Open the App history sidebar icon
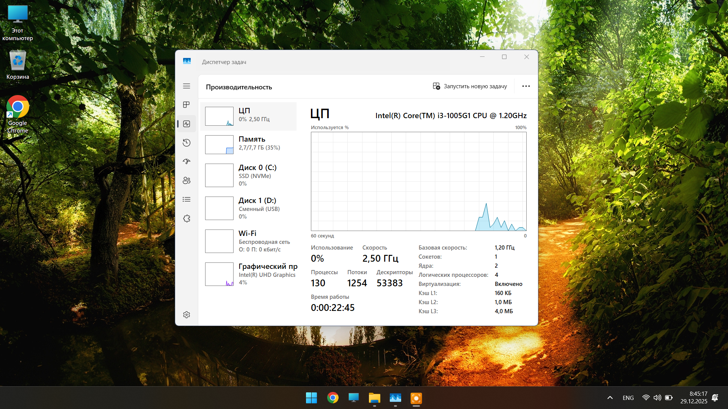This screenshot has width=728, height=409. 186,143
